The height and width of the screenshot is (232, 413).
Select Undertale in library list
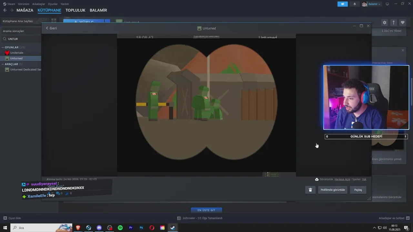(x=16, y=53)
